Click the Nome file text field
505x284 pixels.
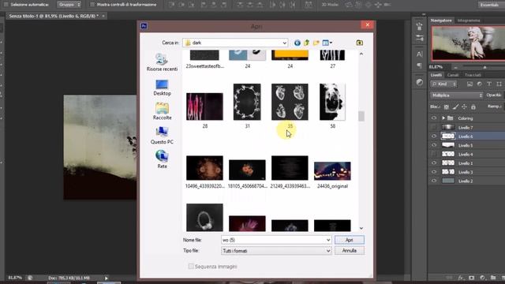pos(273,240)
